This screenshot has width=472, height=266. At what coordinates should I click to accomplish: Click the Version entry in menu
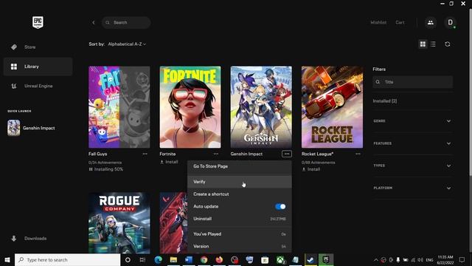click(x=239, y=246)
